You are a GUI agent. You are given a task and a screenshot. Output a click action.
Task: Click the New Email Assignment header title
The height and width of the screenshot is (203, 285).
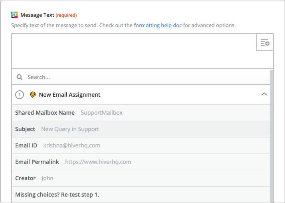tap(69, 95)
